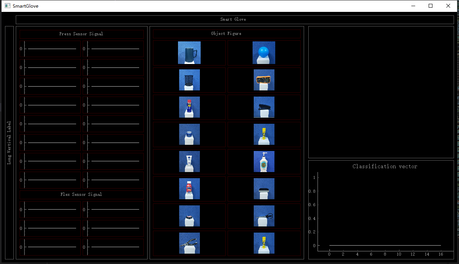Click the pliers object image
The height and width of the screenshot is (264, 459).
(x=189, y=243)
